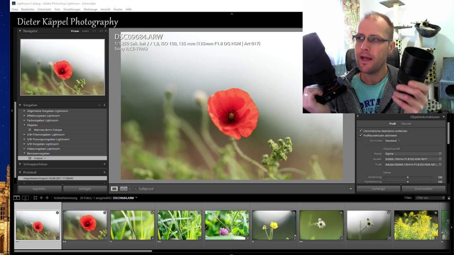The width and height of the screenshot is (454, 255).
Task: Uncheck Chromatische Aberration entfernen
Action: coord(361,131)
